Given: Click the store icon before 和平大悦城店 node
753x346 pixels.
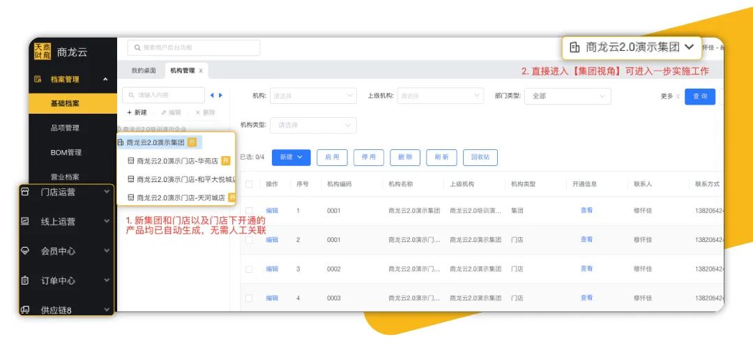Looking at the screenshot, I should click(130, 179).
